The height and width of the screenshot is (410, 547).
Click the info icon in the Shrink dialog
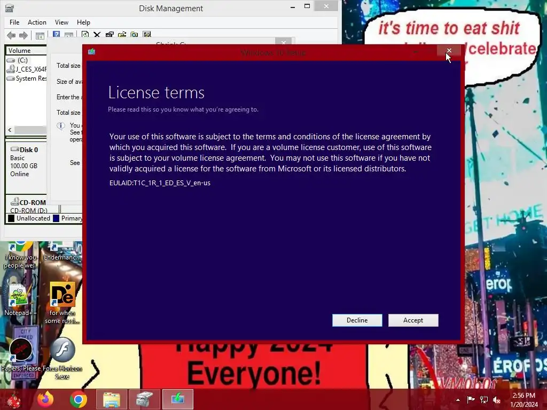(x=61, y=125)
